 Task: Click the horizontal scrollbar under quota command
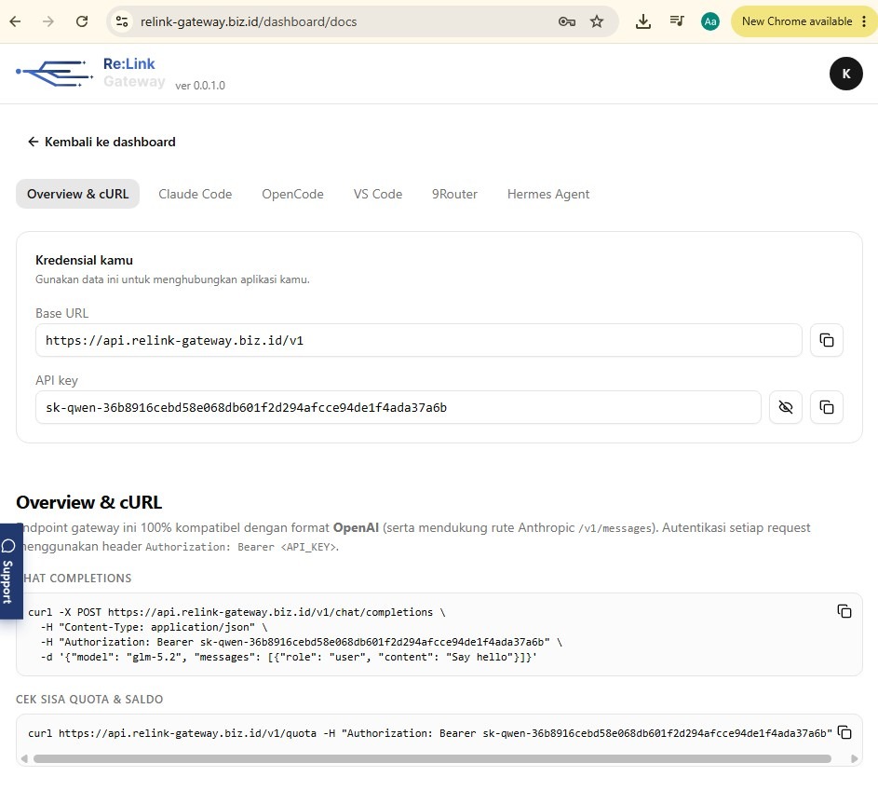tap(432, 758)
